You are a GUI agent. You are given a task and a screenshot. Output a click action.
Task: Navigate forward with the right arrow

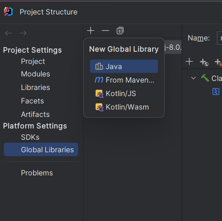coord(23,33)
